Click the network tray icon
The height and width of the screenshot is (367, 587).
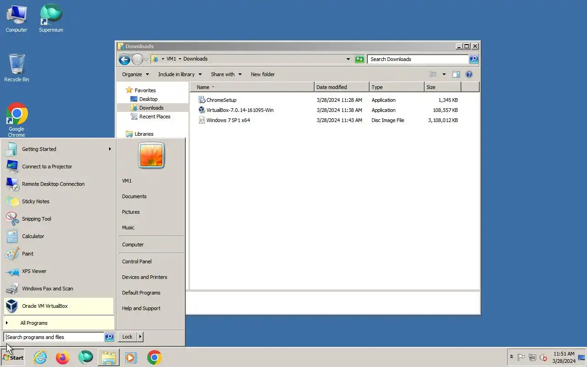point(532,357)
